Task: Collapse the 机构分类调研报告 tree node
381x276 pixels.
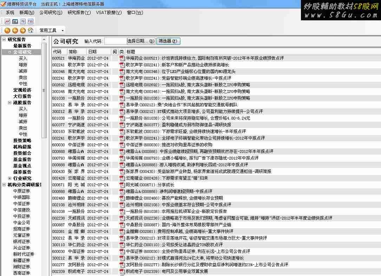Action: click(4, 185)
